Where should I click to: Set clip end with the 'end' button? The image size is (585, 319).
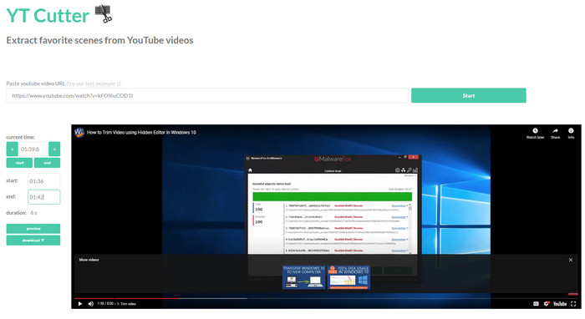point(47,163)
